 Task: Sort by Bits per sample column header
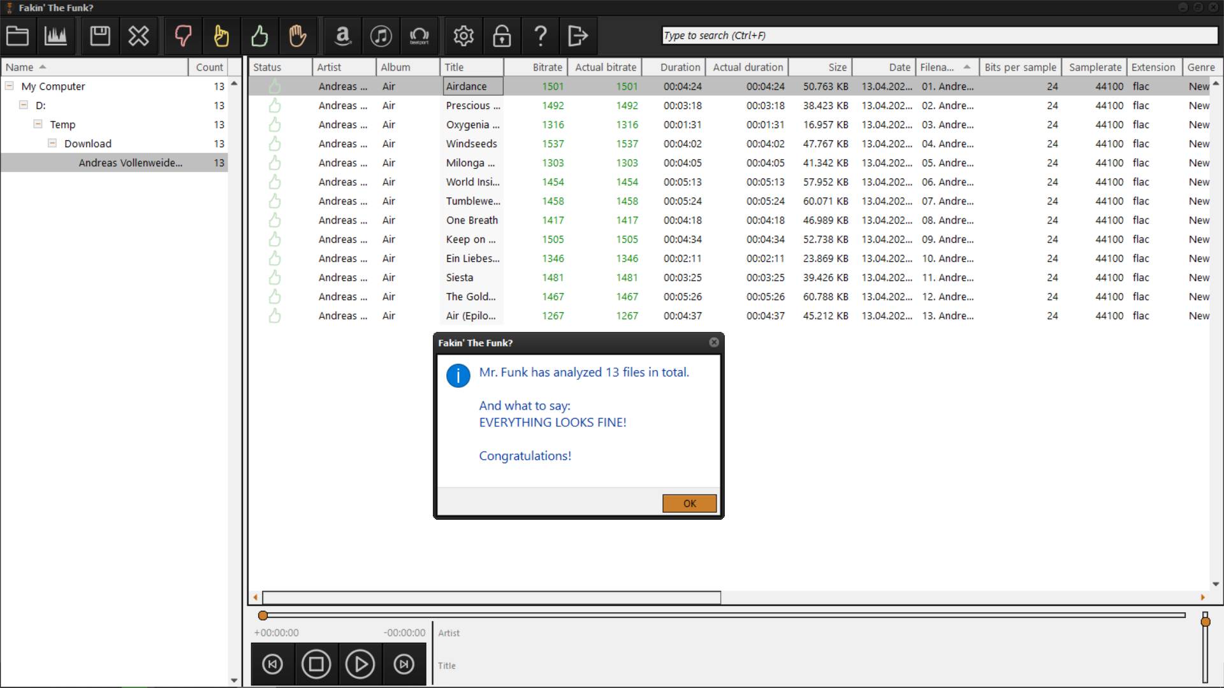(x=1020, y=67)
